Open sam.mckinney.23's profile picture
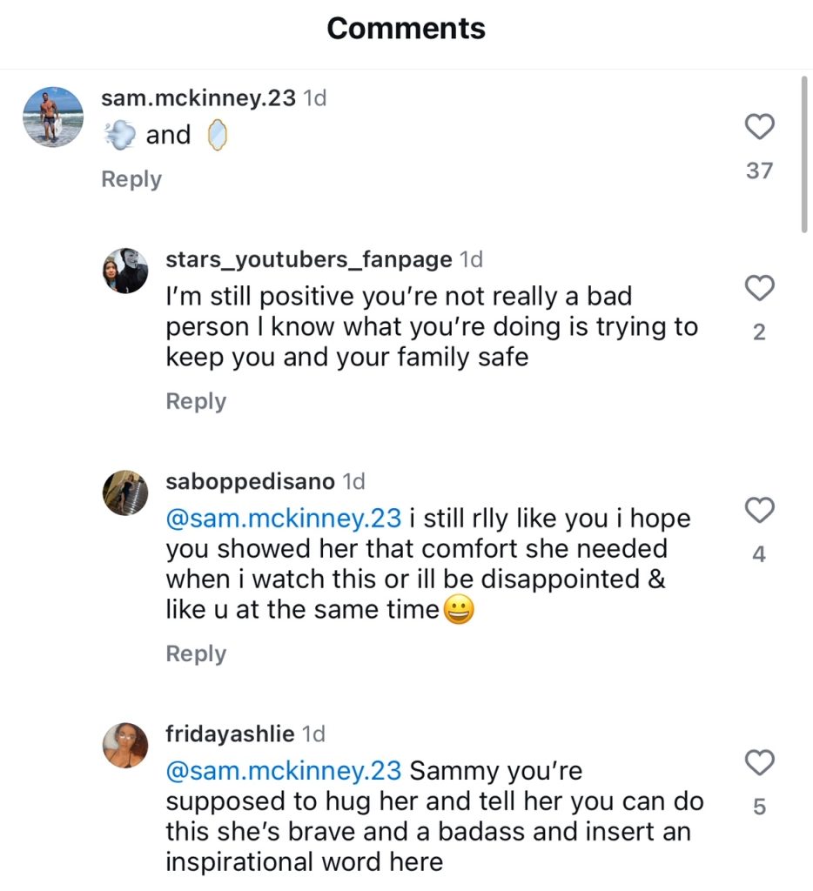 (52, 117)
